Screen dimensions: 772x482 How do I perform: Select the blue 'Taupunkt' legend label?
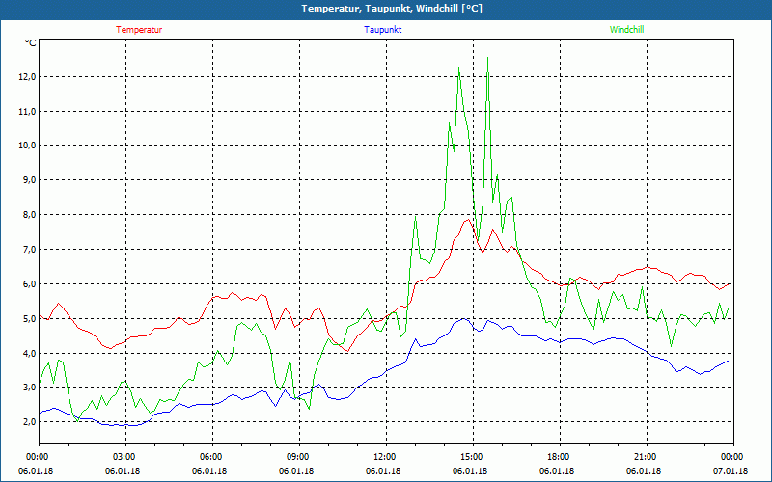[382, 30]
